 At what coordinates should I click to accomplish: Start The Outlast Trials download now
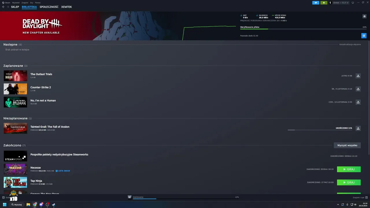click(x=358, y=76)
